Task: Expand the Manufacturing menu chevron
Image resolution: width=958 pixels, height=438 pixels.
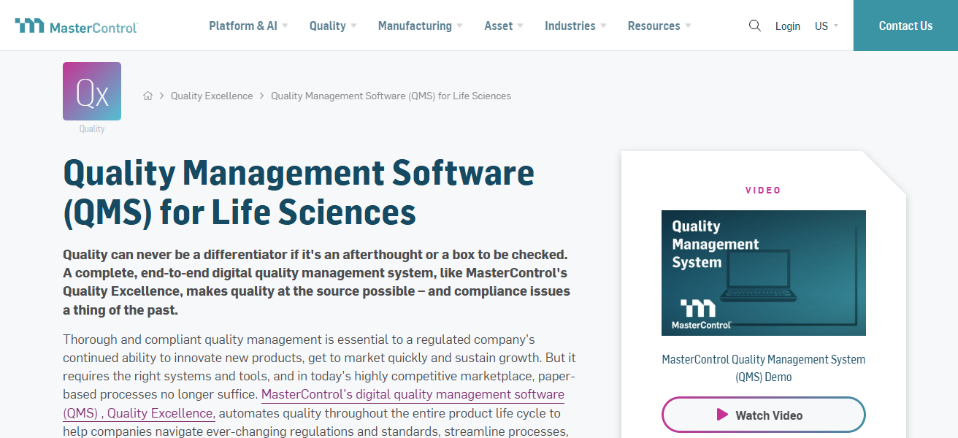Action: coord(460,26)
